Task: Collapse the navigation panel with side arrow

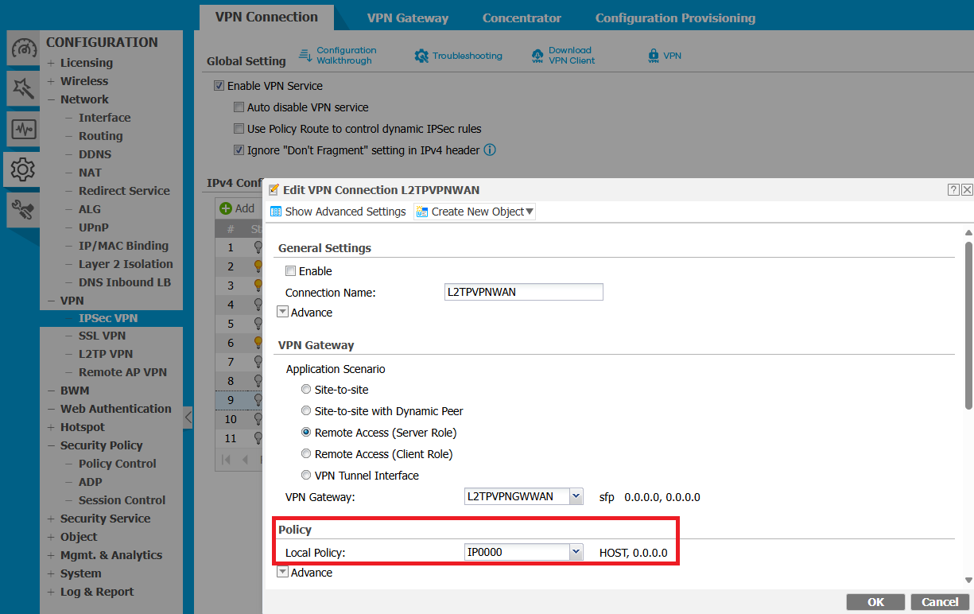Action: pos(188,417)
